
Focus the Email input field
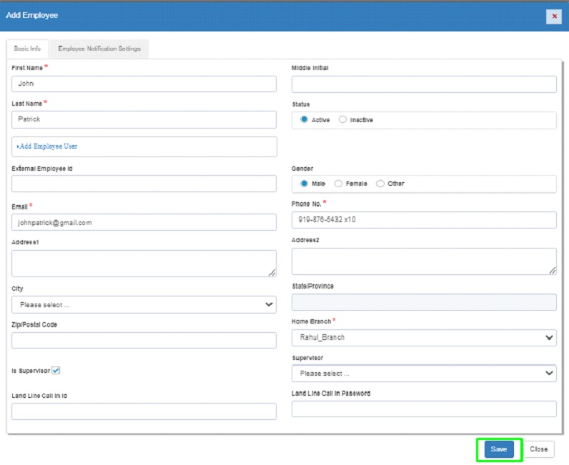click(144, 222)
